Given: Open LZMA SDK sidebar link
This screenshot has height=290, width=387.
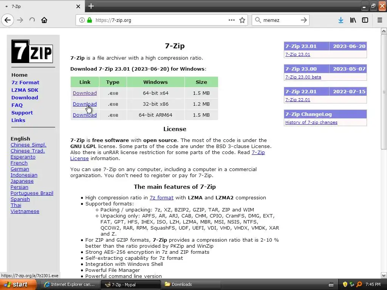Looking at the screenshot, I should [x=25, y=90].
